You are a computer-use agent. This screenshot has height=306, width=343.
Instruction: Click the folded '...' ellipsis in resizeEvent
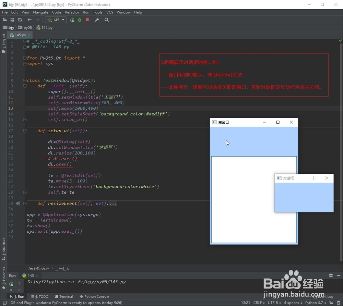(x=113, y=204)
